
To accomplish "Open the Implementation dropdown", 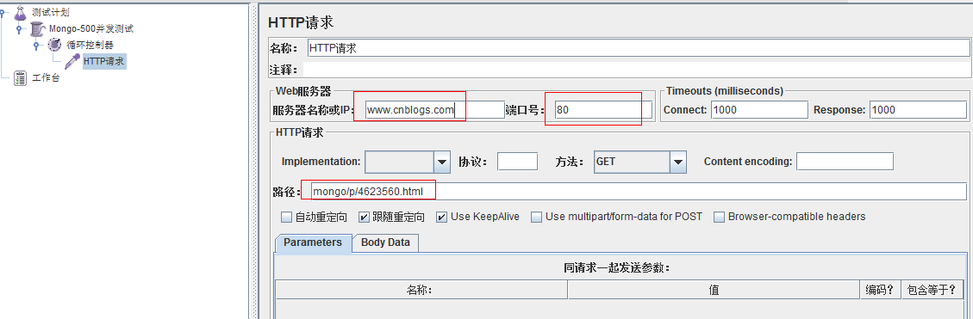I will pos(442,163).
